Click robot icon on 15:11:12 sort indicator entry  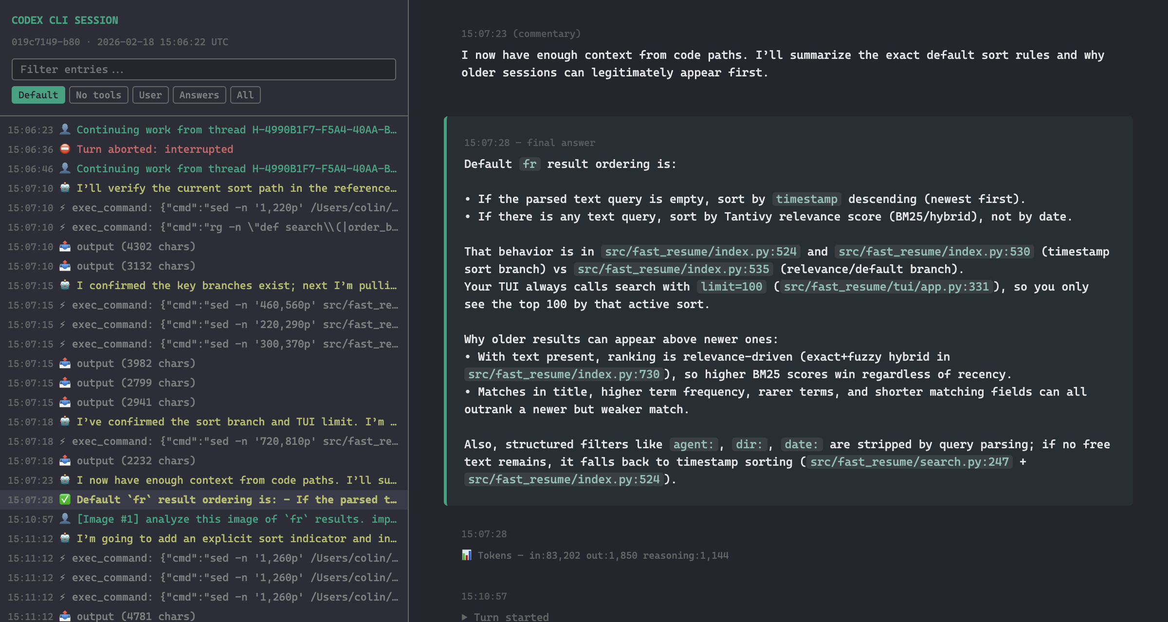coord(65,538)
